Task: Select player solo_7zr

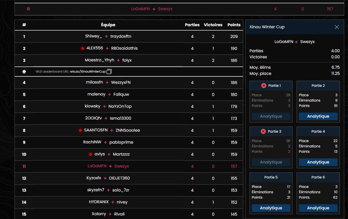Action: coord(121,190)
